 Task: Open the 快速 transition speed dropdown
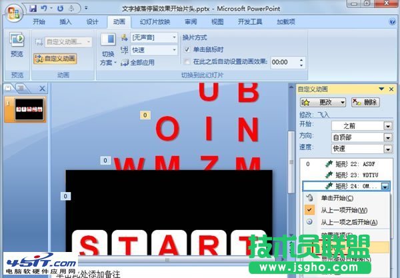pos(154,50)
